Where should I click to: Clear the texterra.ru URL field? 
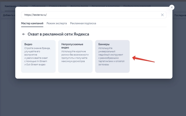[162, 15]
